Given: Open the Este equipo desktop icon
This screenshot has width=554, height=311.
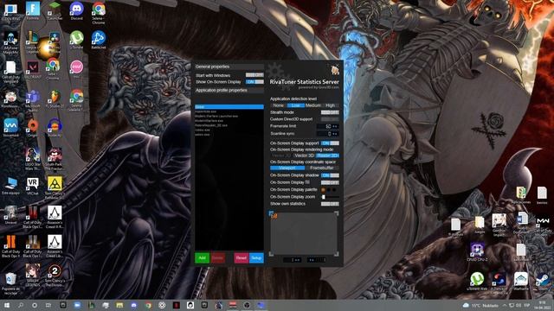Looking at the screenshot, I should pyautogui.click(x=10, y=186).
